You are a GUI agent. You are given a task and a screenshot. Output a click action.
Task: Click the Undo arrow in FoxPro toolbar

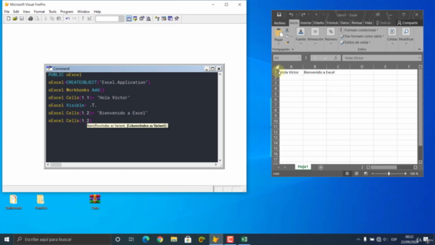point(67,18)
